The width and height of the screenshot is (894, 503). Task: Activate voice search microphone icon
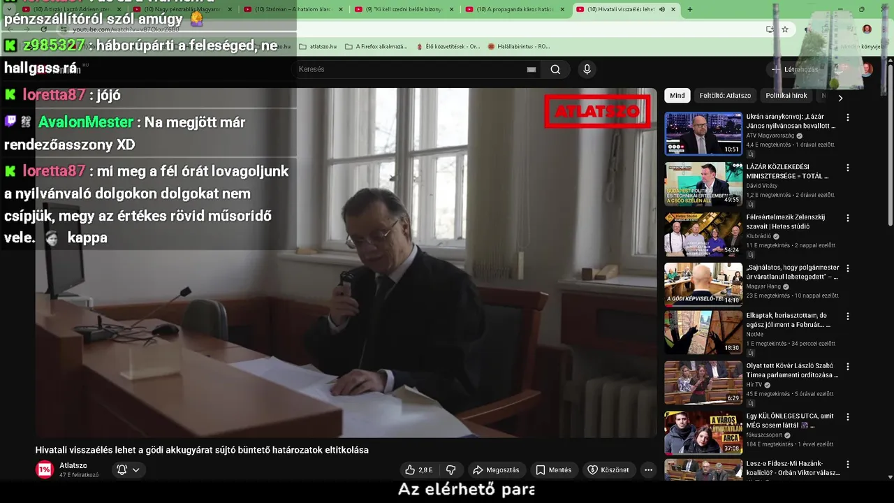point(587,69)
